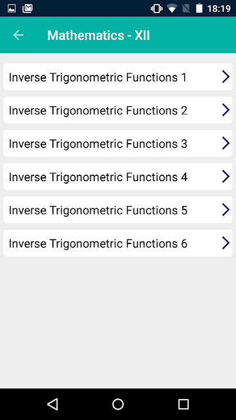Open chevron for Inverse Trigonometric Functions 2
The image size is (236, 420).
[x=226, y=110]
